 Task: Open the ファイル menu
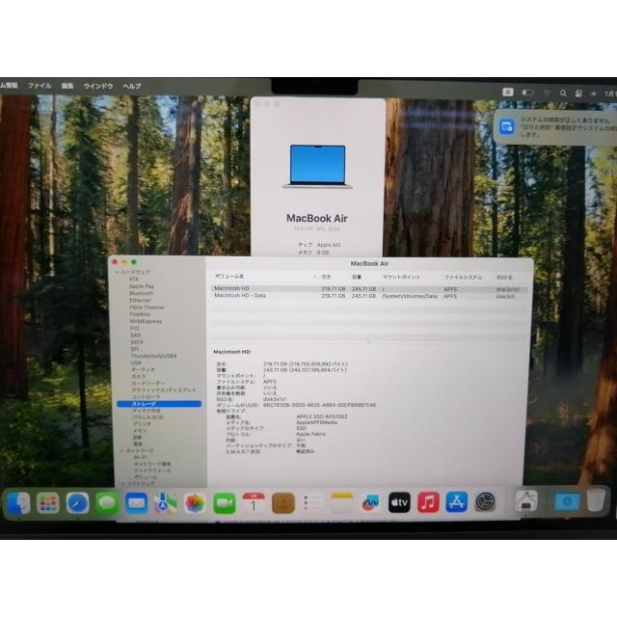tap(40, 86)
